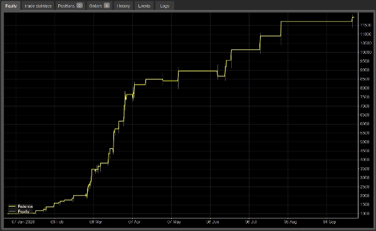The image size is (376, 231).
Task: Click the 4000 value on the vertical axis
Action: pyautogui.click(x=365, y=160)
